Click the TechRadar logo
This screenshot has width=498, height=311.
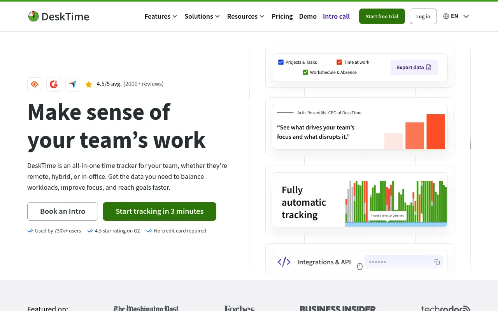[446, 309]
